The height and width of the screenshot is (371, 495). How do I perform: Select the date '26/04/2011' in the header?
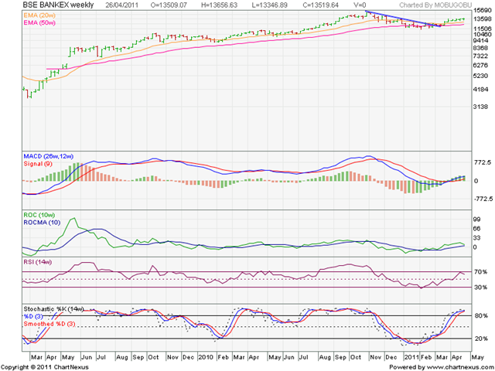pyautogui.click(x=121, y=5)
